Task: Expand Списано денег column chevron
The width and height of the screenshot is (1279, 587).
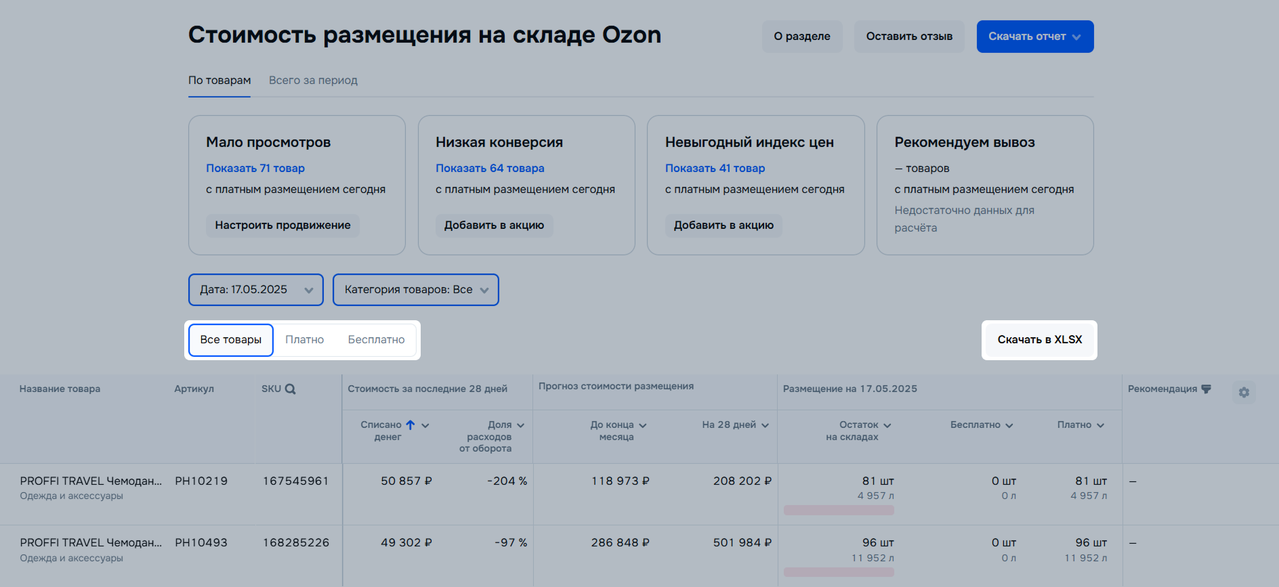Action: click(x=425, y=425)
